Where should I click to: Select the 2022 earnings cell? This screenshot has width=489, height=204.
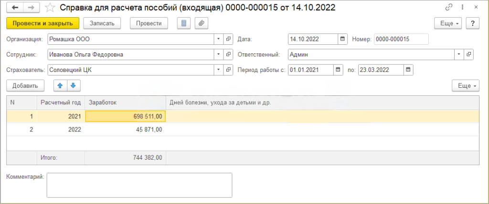[x=125, y=130]
